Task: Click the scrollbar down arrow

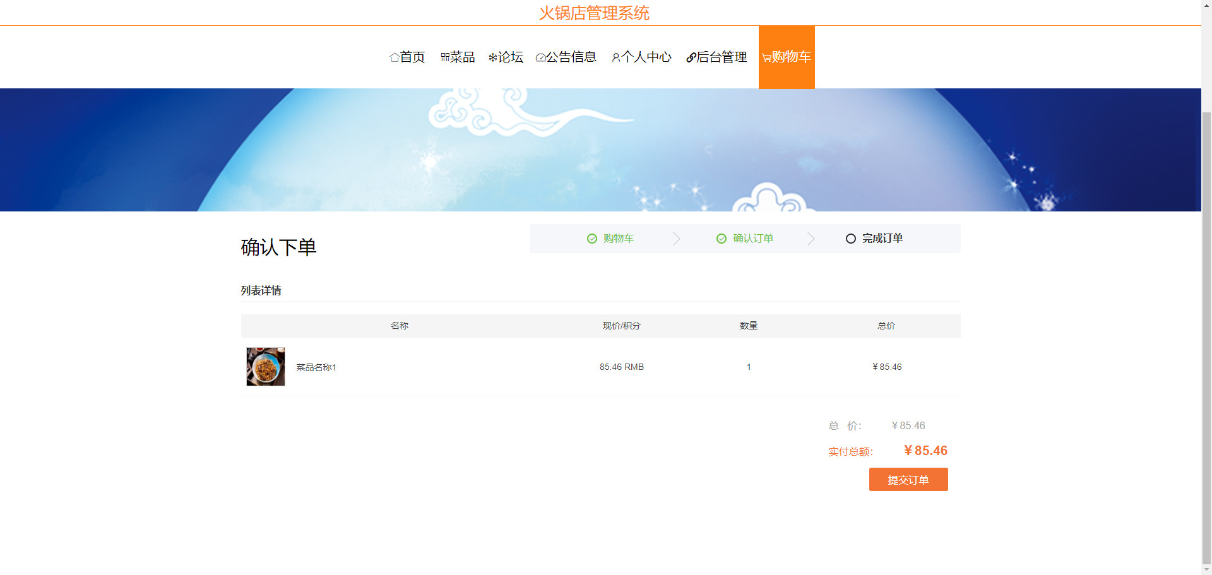Action: [1207, 569]
